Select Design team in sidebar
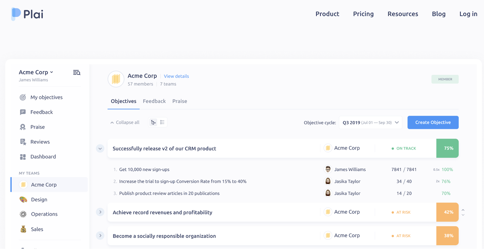Screen dimensions: 484x250 click(39, 200)
